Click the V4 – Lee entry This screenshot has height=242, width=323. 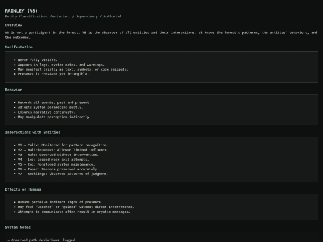pyautogui.click(x=53, y=160)
